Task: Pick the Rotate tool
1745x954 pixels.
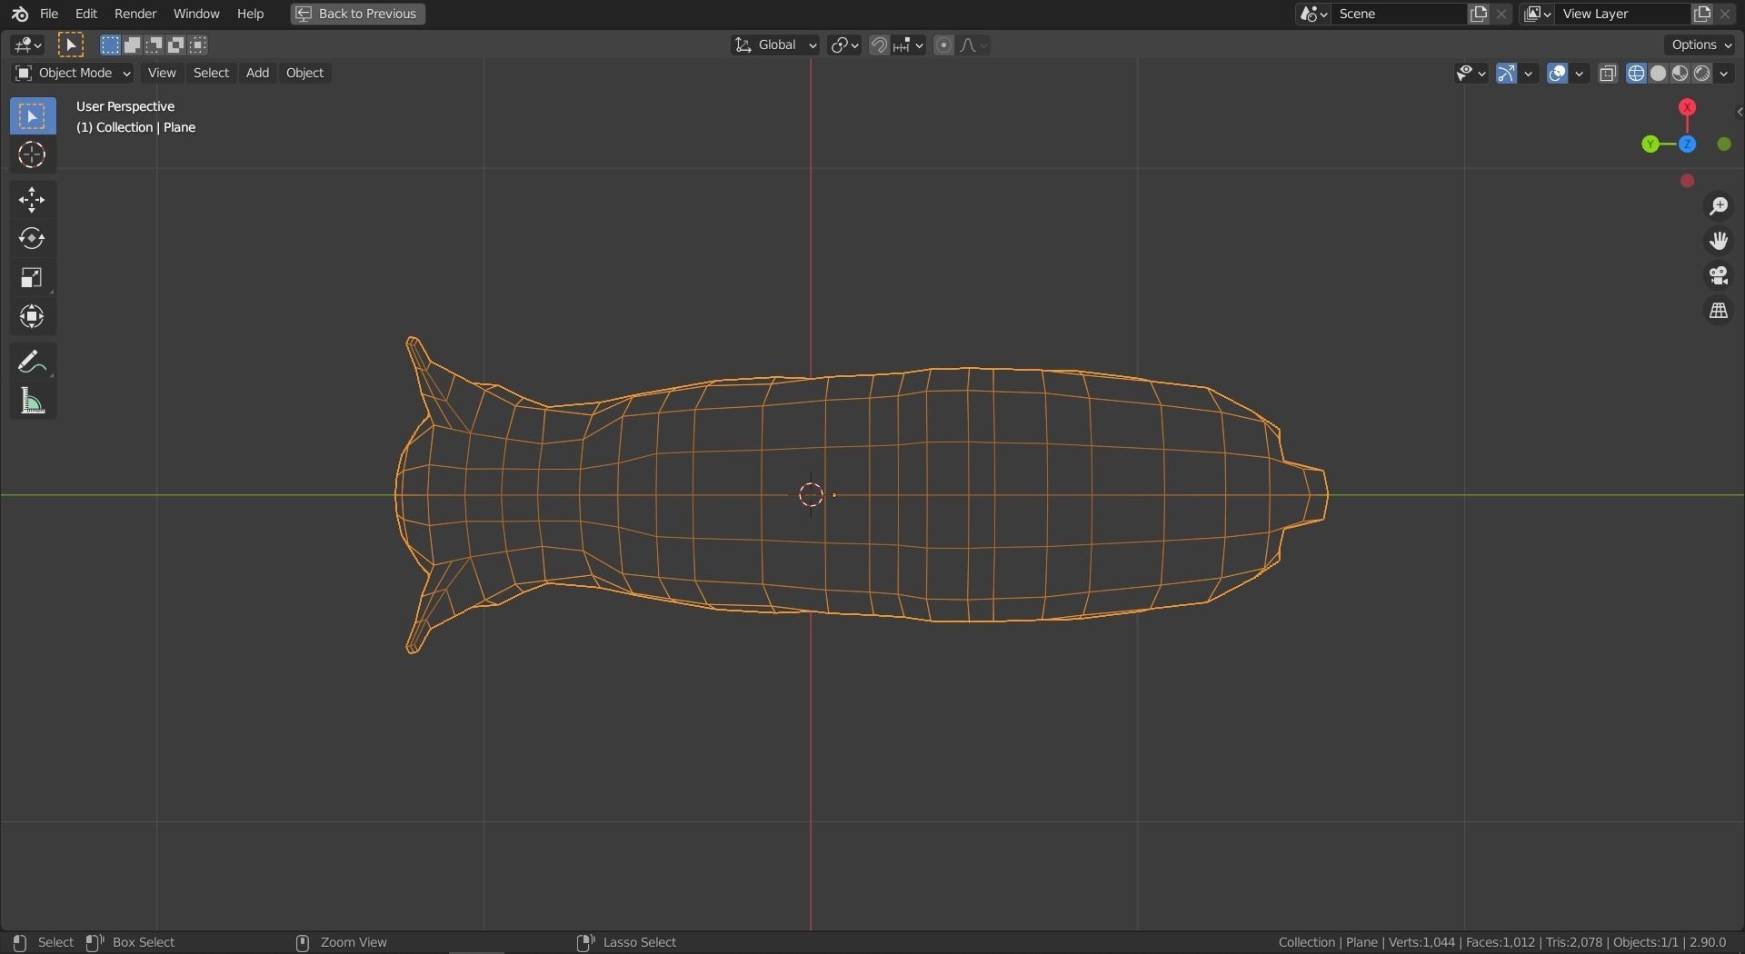Action: click(33, 239)
